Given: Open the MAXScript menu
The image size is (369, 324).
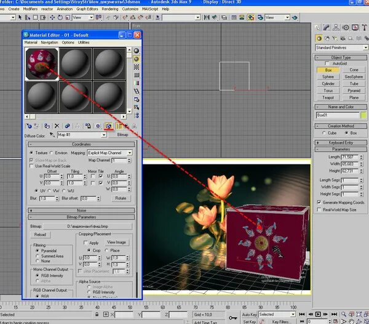Looking at the screenshot, I should 150,9.
